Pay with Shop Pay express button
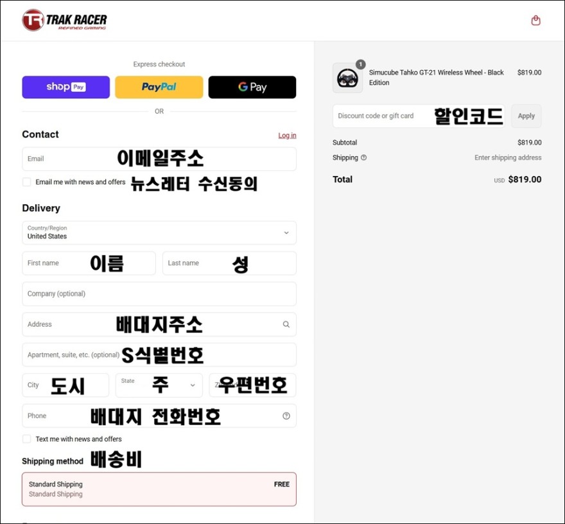 pos(66,87)
